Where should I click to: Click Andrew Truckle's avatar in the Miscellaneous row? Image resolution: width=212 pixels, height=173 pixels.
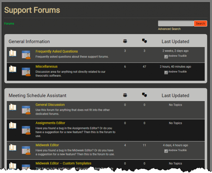166,73
